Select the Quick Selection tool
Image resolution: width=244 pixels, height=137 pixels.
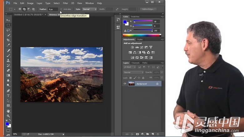[8, 35]
